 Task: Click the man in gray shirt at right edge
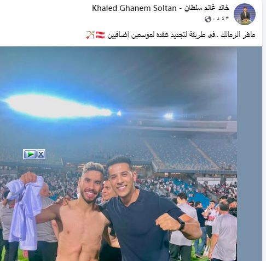tap(224, 231)
